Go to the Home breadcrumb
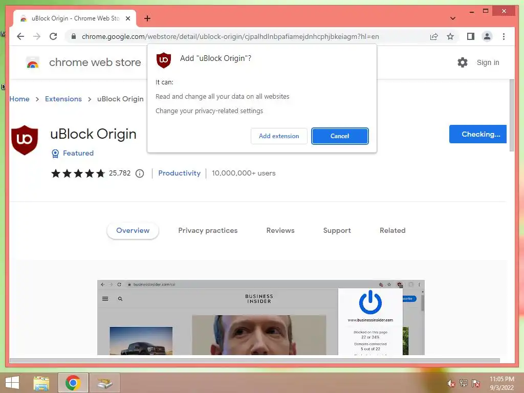 pos(19,99)
